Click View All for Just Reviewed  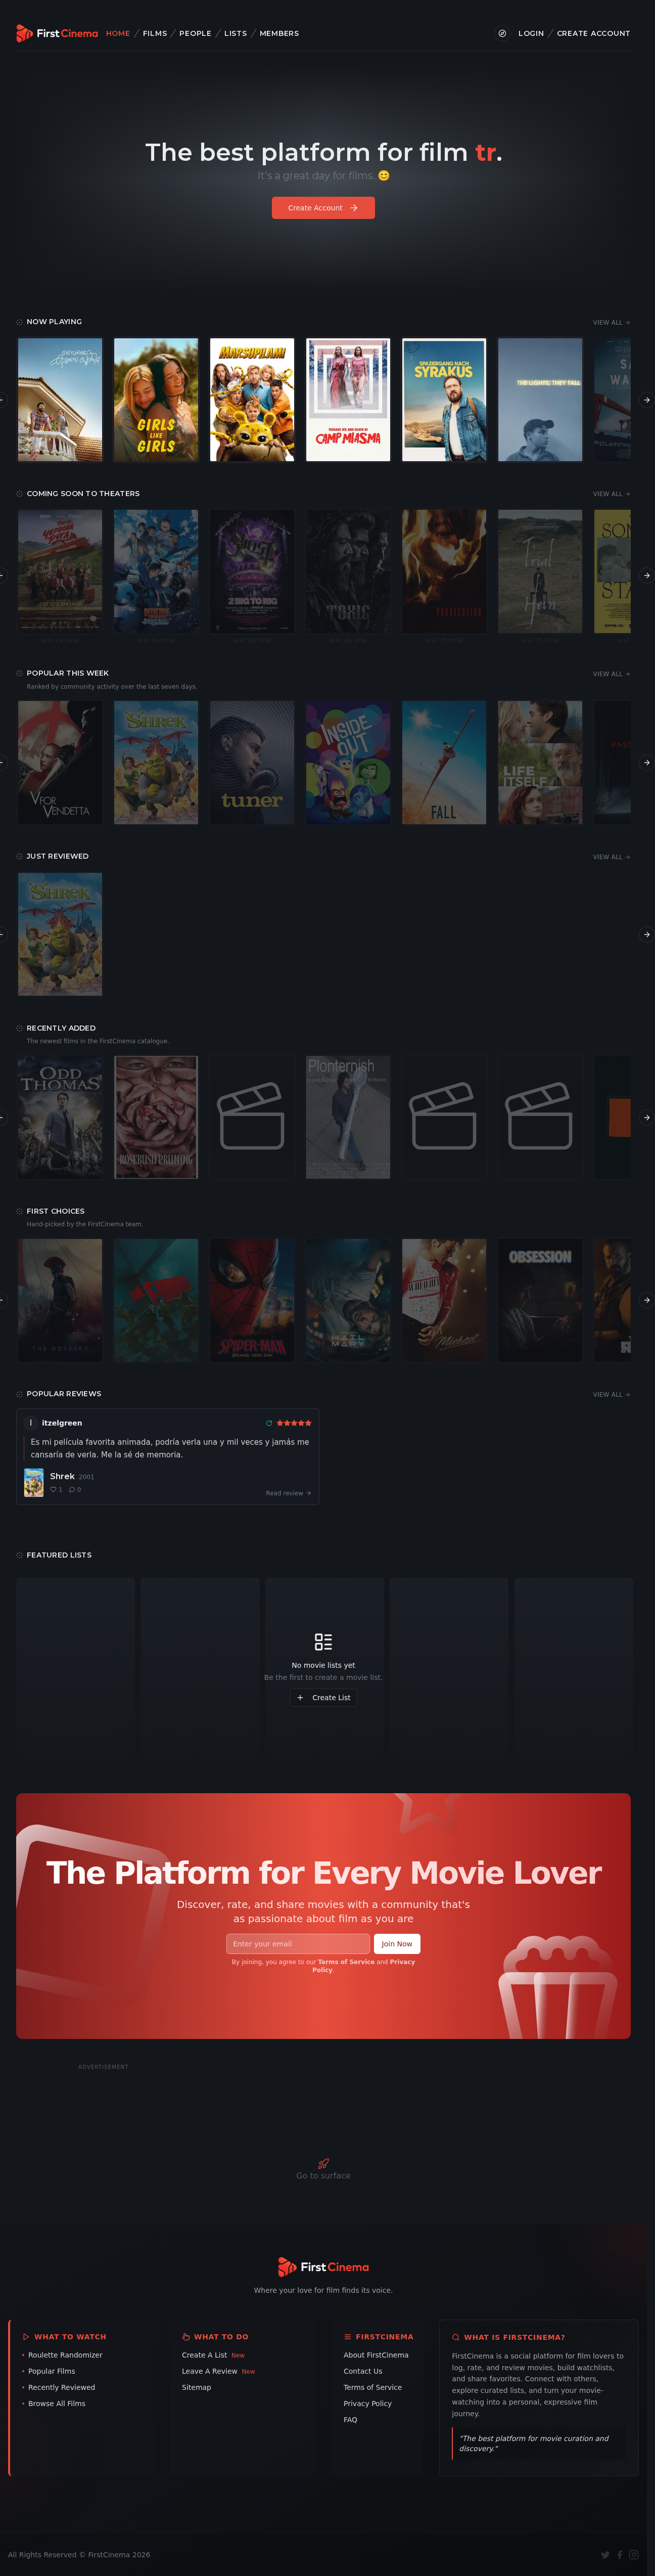click(611, 857)
